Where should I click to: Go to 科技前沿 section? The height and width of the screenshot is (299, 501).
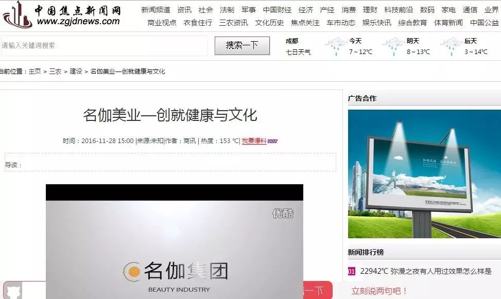(399, 10)
